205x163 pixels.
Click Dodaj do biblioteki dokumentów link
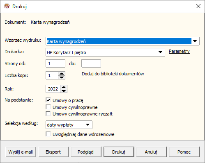coord(113,74)
